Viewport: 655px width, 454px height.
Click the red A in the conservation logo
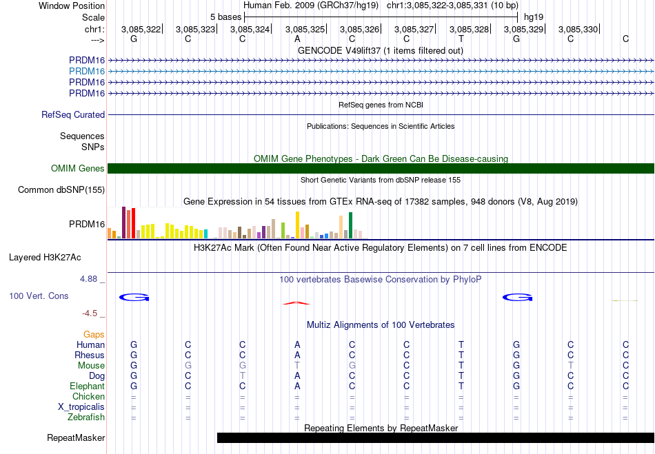(296, 303)
